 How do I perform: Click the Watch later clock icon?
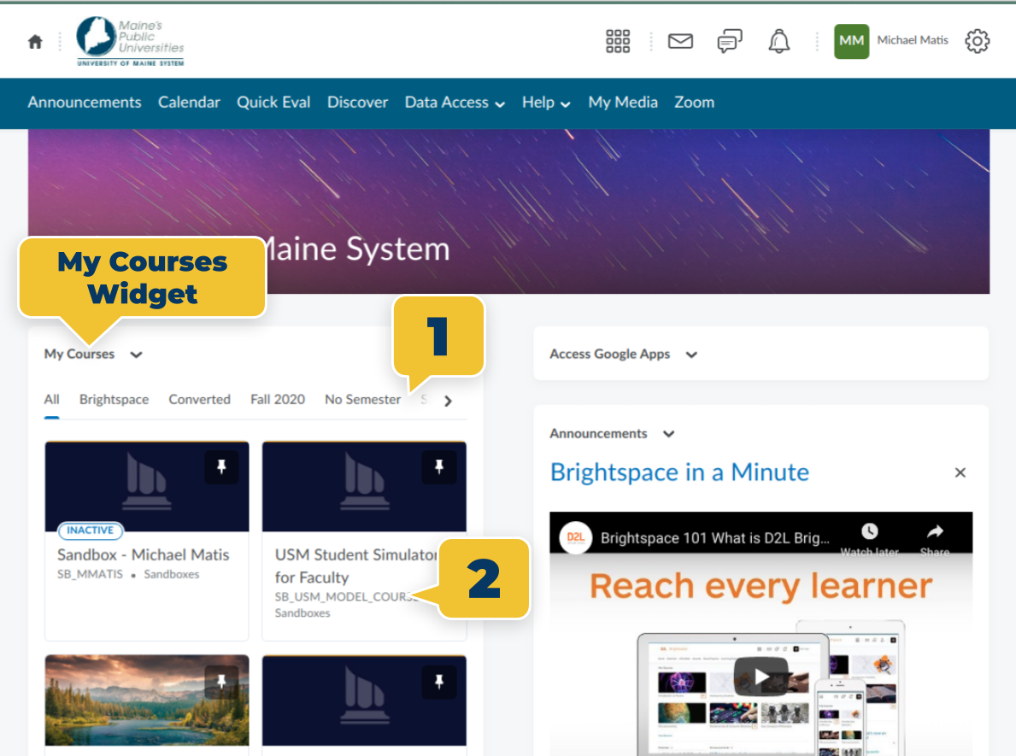(870, 531)
